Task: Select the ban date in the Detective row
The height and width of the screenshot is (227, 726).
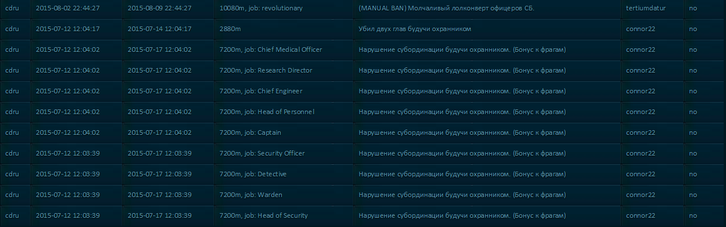Action: [x=68, y=174]
